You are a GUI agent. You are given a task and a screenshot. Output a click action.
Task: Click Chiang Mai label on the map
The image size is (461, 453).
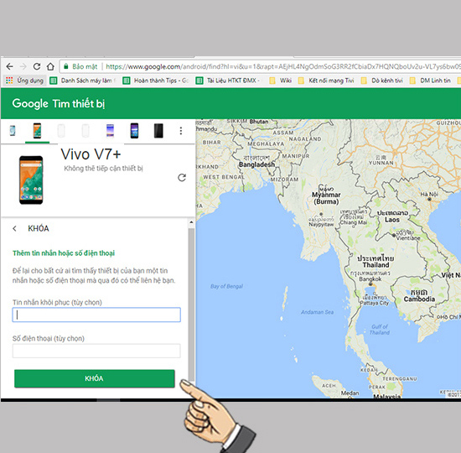[354, 222]
